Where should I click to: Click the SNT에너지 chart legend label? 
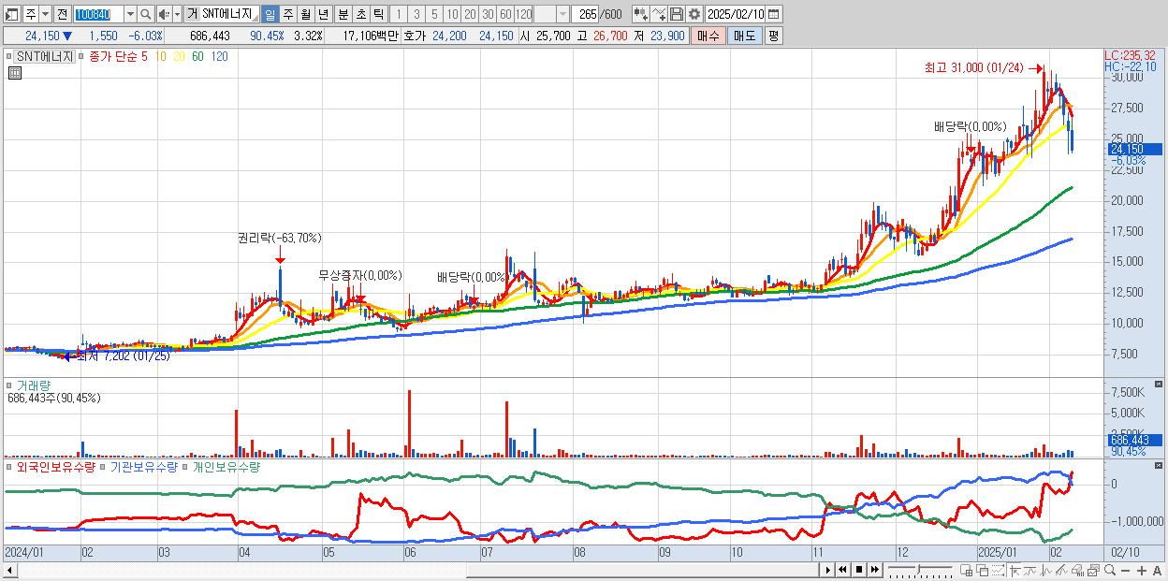click(x=45, y=56)
